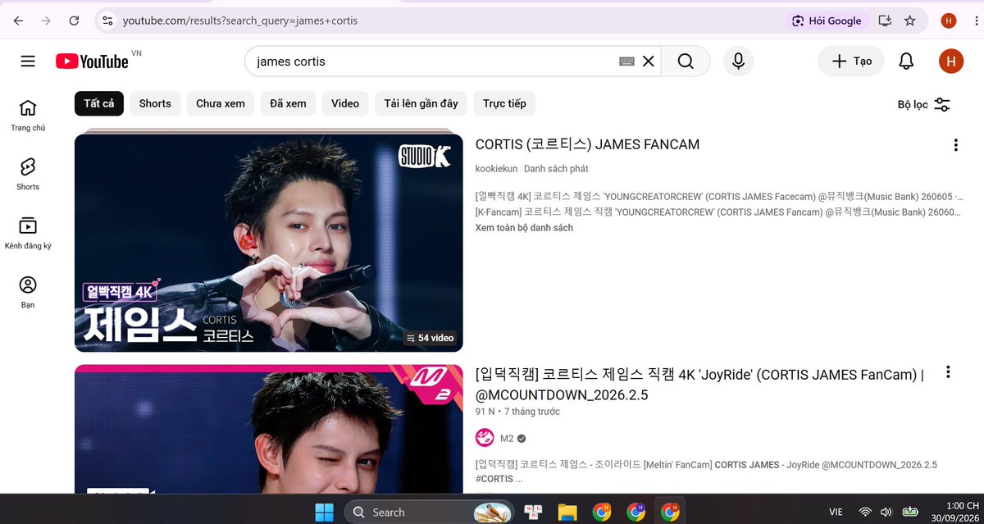Click the Danh sách phát label

tap(556, 168)
